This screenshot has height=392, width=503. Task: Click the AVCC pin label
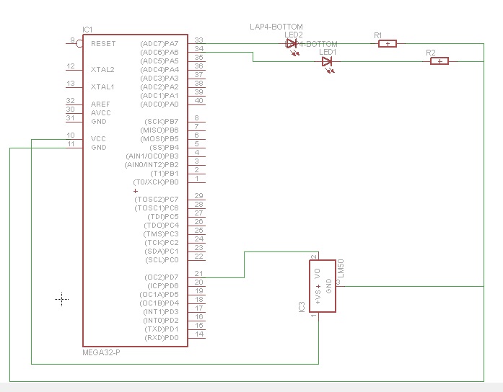point(101,112)
